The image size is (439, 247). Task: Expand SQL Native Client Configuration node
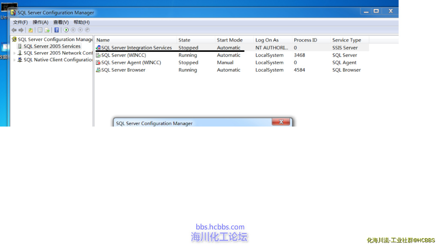pyautogui.click(x=15, y=60)
